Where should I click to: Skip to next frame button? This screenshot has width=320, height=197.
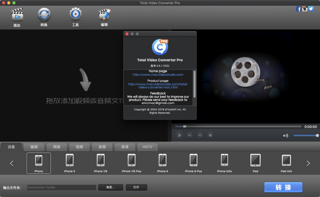(200, 135)
